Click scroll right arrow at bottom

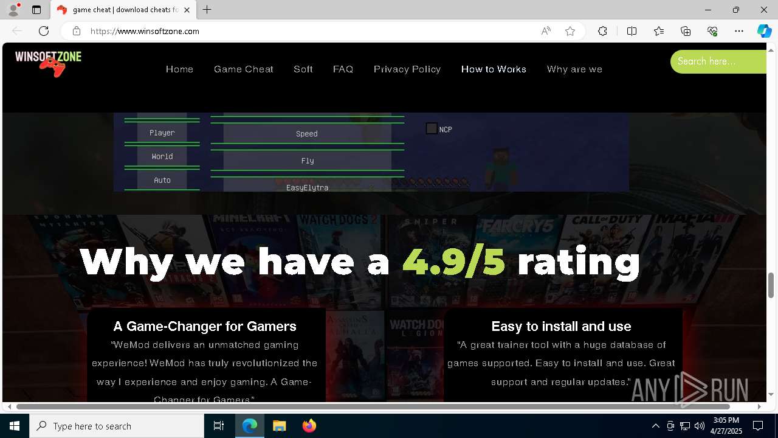click(x=759, y=406)
